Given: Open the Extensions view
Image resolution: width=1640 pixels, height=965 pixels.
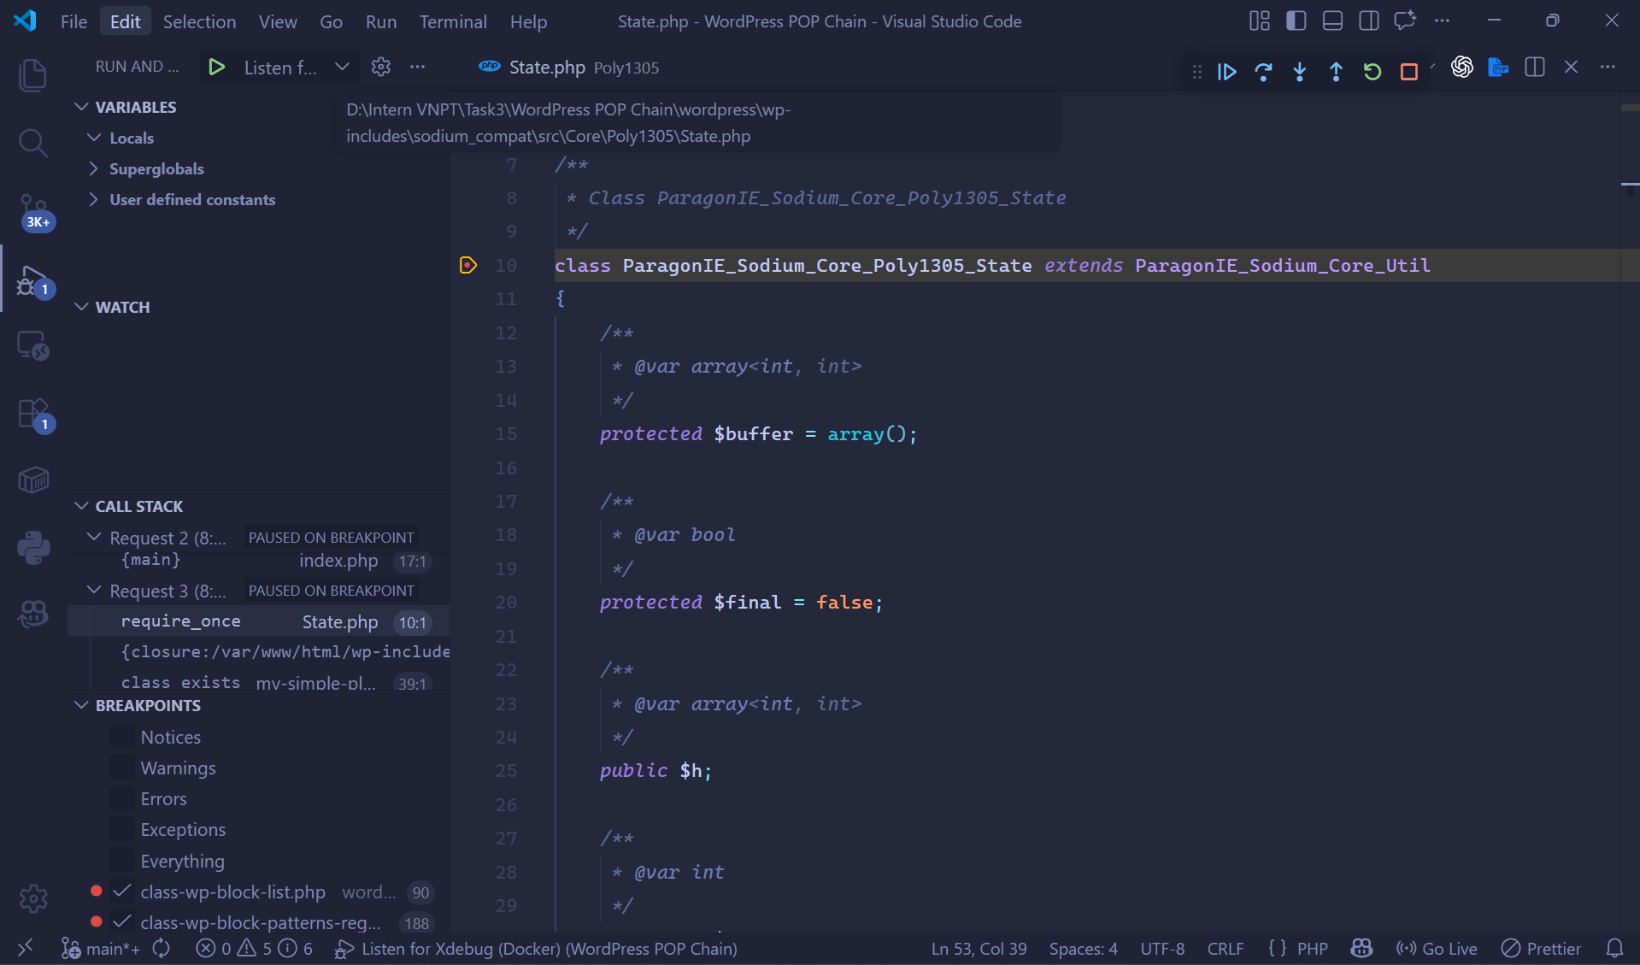Looking at the screenshot, I should pos(34,415).
